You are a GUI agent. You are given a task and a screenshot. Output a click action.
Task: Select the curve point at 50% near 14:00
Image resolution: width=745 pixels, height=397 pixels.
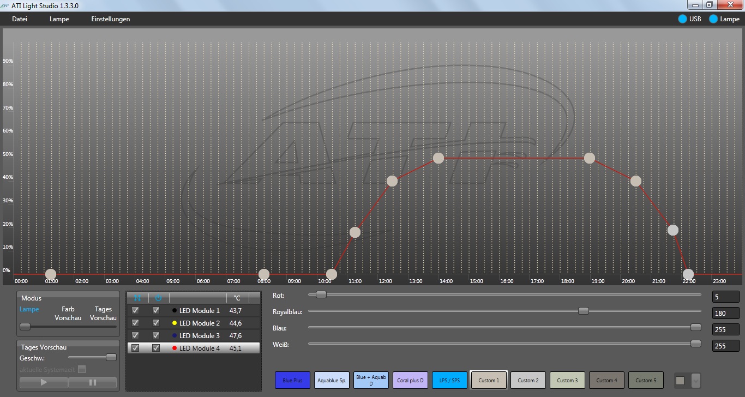point(438,158)
